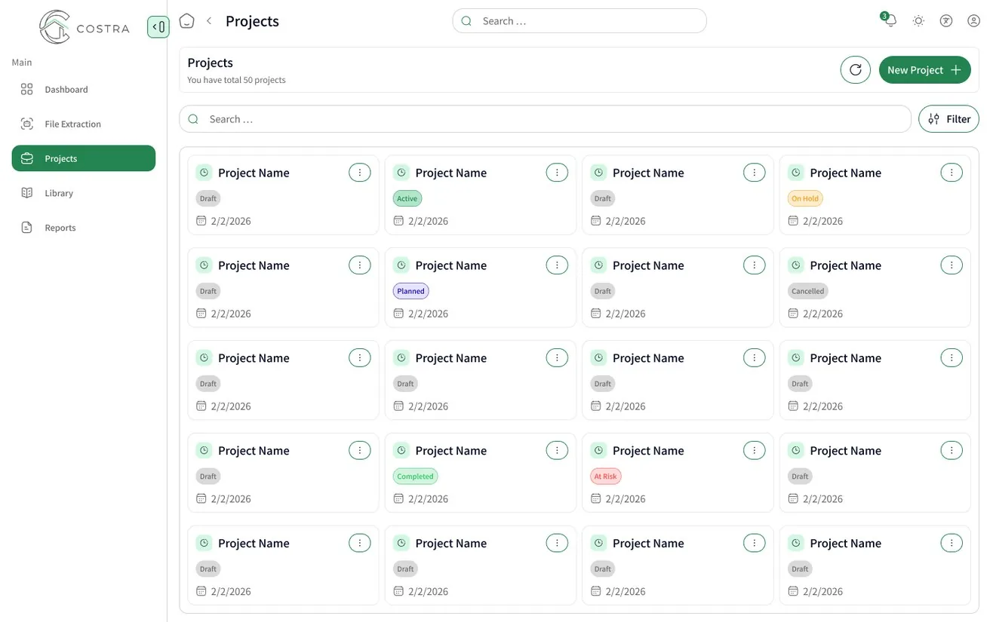Image resolution: width=996 pixels, height=622 pixels.
Task: Toggle the light/dark theme sun icon
Action: click(x=918, y=21)
